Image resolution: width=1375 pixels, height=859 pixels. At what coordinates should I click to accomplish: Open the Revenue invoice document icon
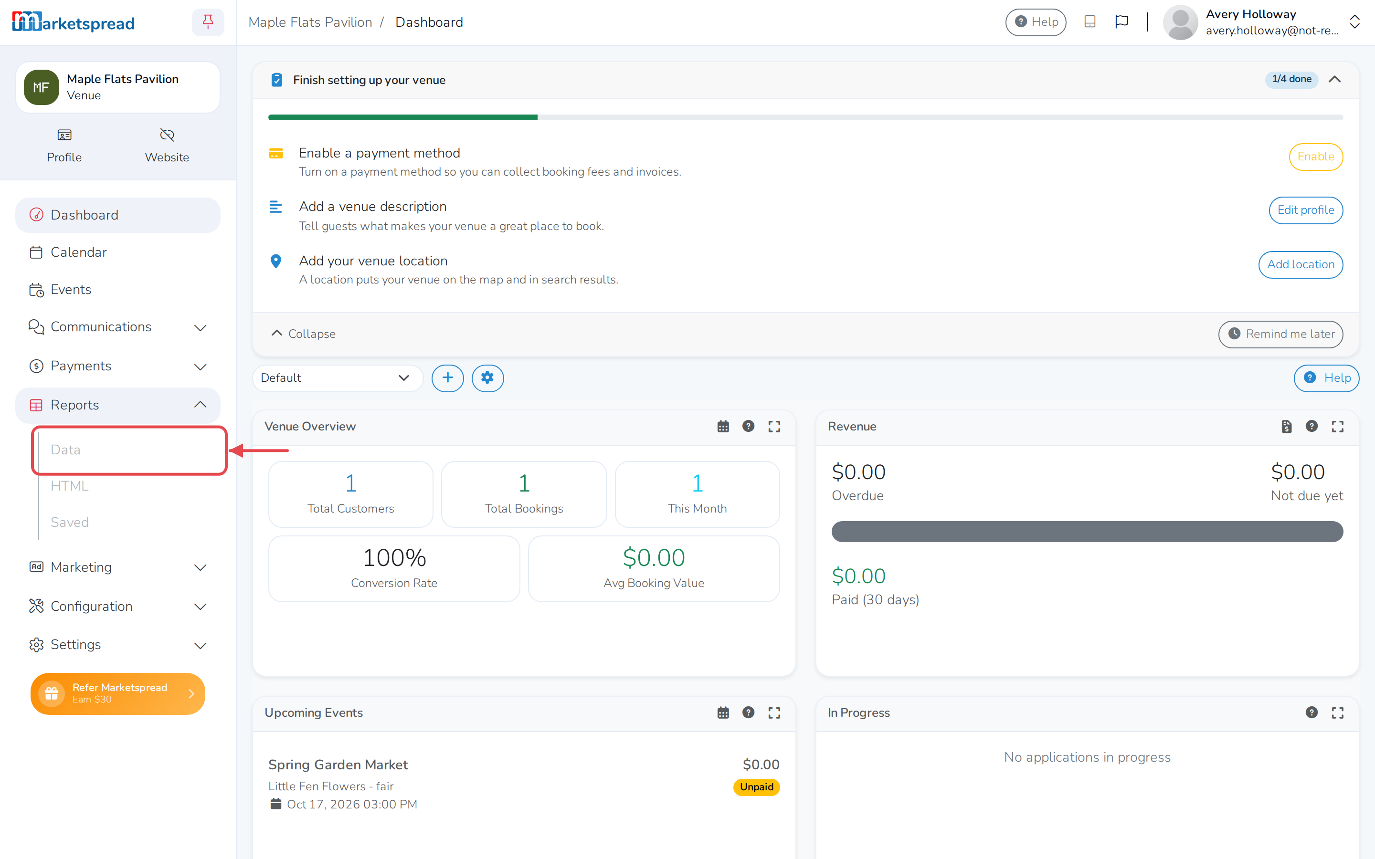pos(1286,426)
